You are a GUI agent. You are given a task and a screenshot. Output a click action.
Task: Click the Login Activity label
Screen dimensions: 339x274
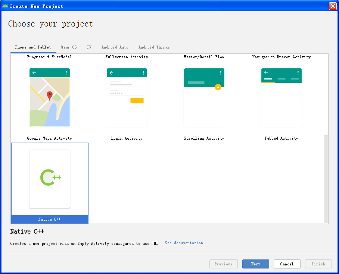(x=127, y=138)
